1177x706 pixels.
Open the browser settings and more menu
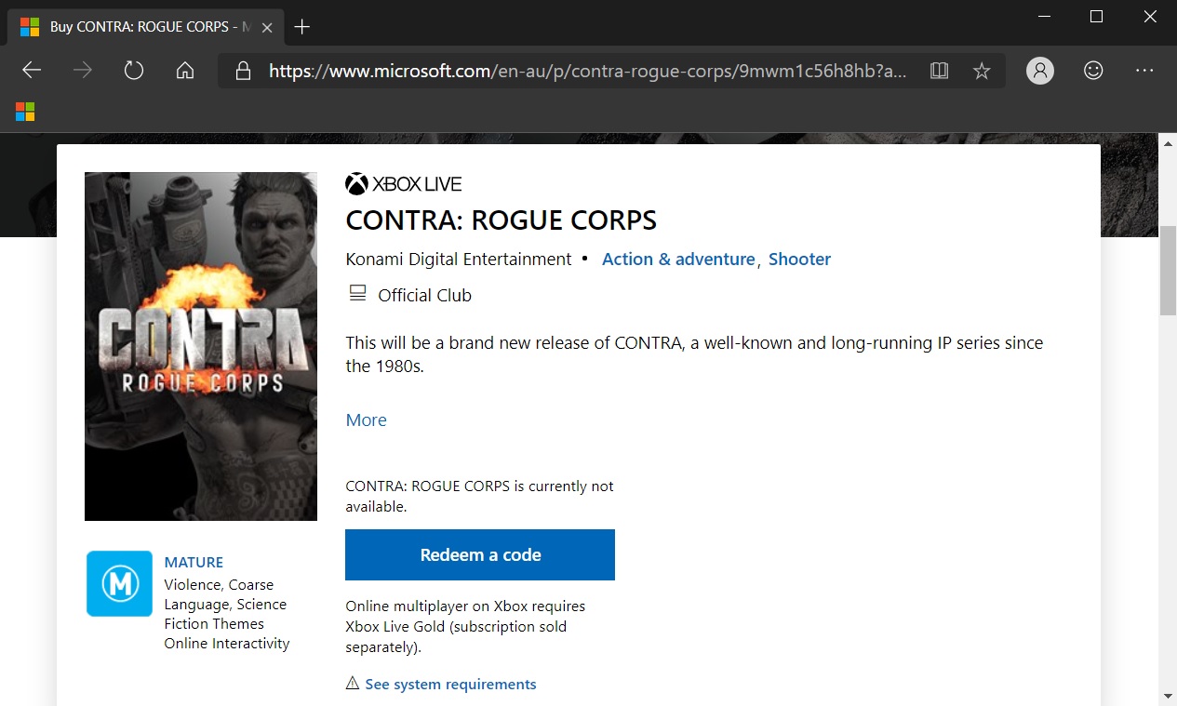(x=1144, y=71)
